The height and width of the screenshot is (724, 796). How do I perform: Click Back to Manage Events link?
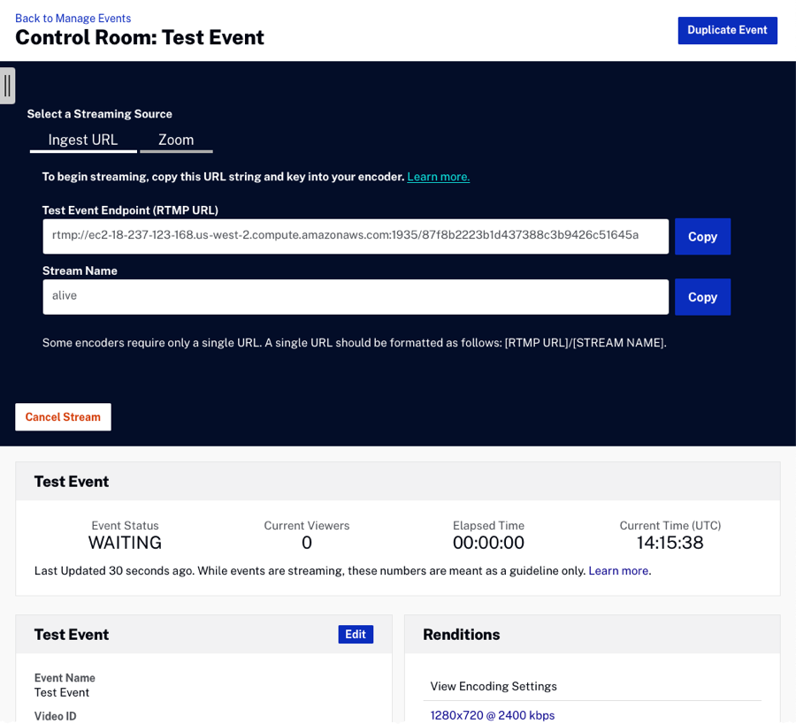(73, 19)
